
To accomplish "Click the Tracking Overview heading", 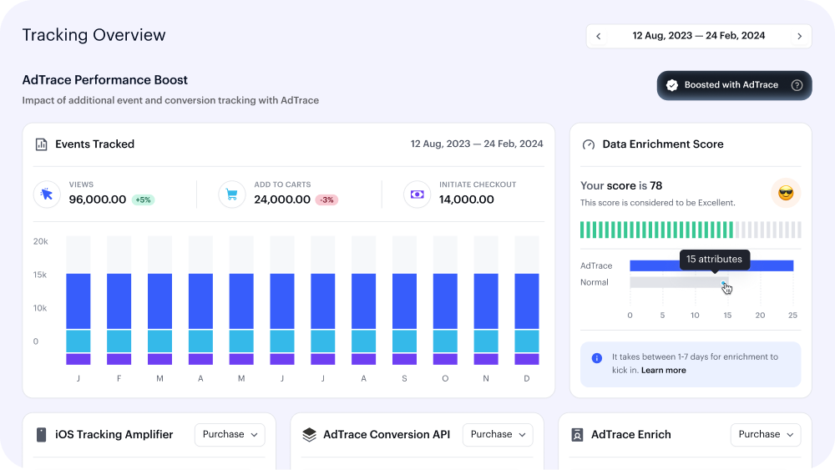I will 94,35.
